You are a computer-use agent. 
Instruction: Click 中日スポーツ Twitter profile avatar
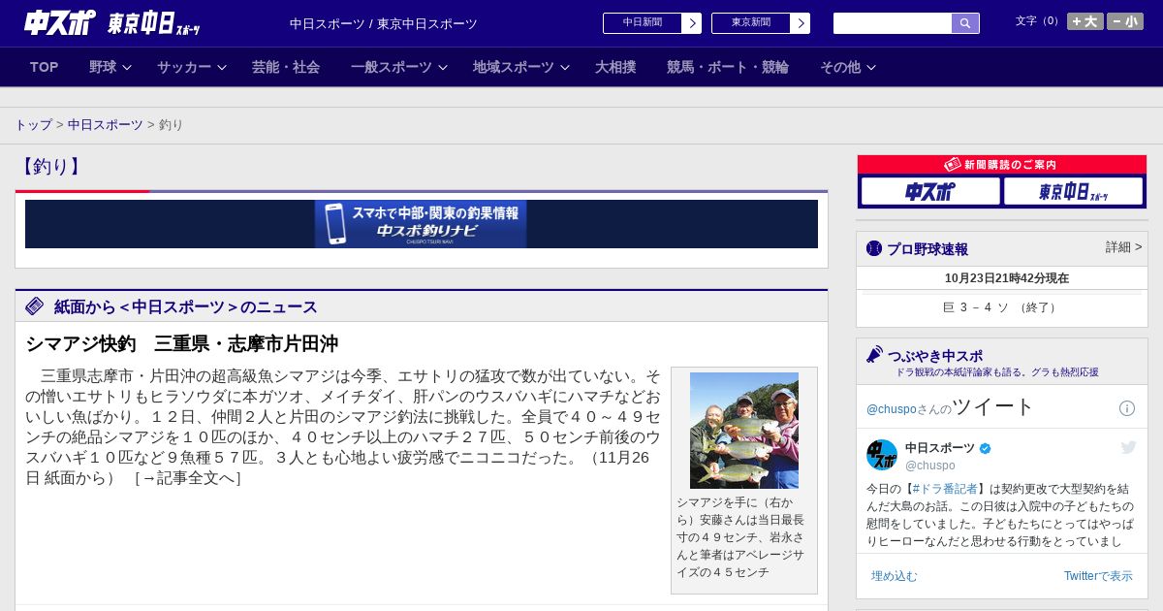click(882, 455)
